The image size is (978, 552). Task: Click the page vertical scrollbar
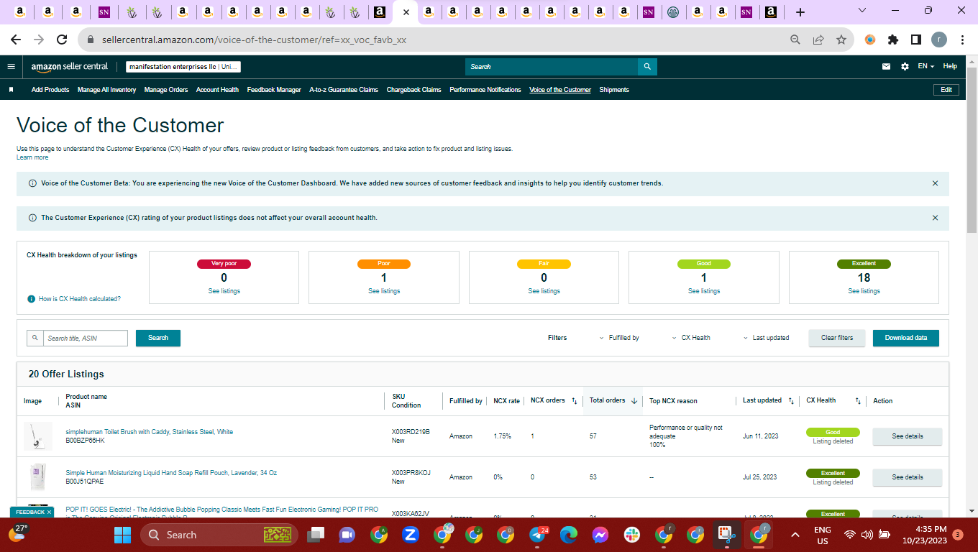tap(972, 149)
